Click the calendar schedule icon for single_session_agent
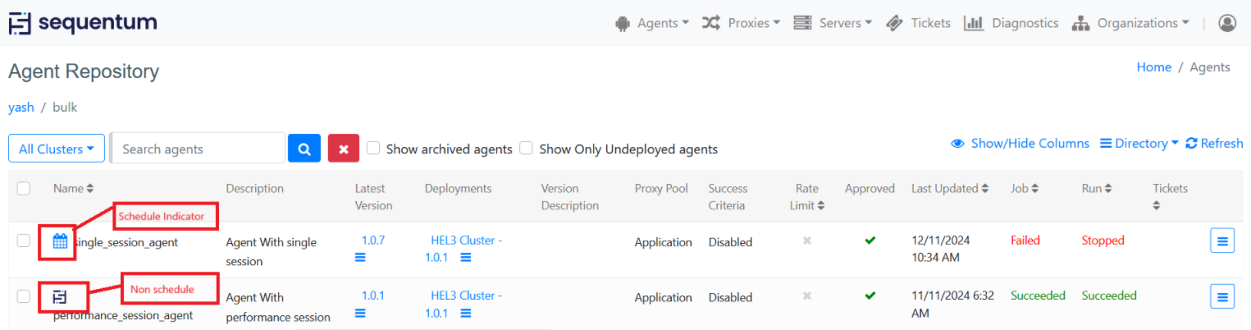 coord(60,241)
